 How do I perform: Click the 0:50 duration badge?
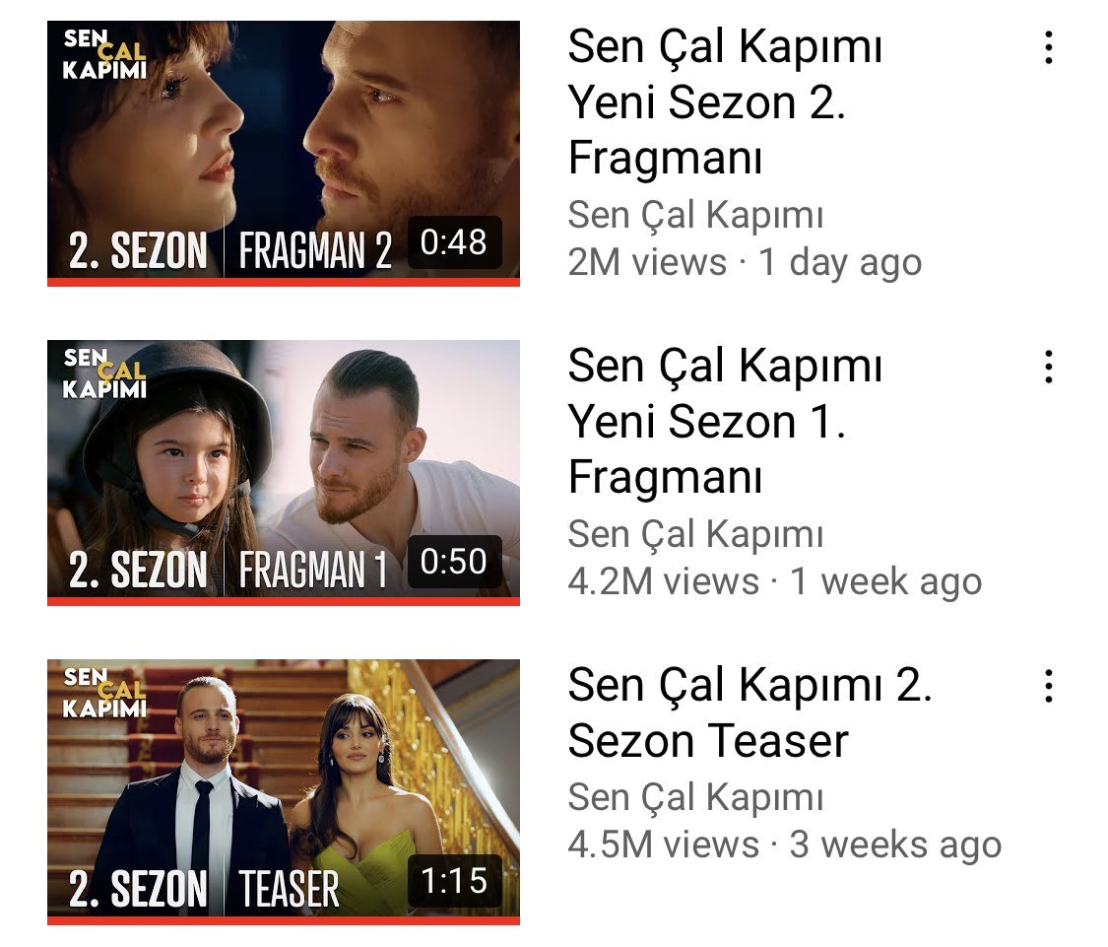(x=454, y=562)
